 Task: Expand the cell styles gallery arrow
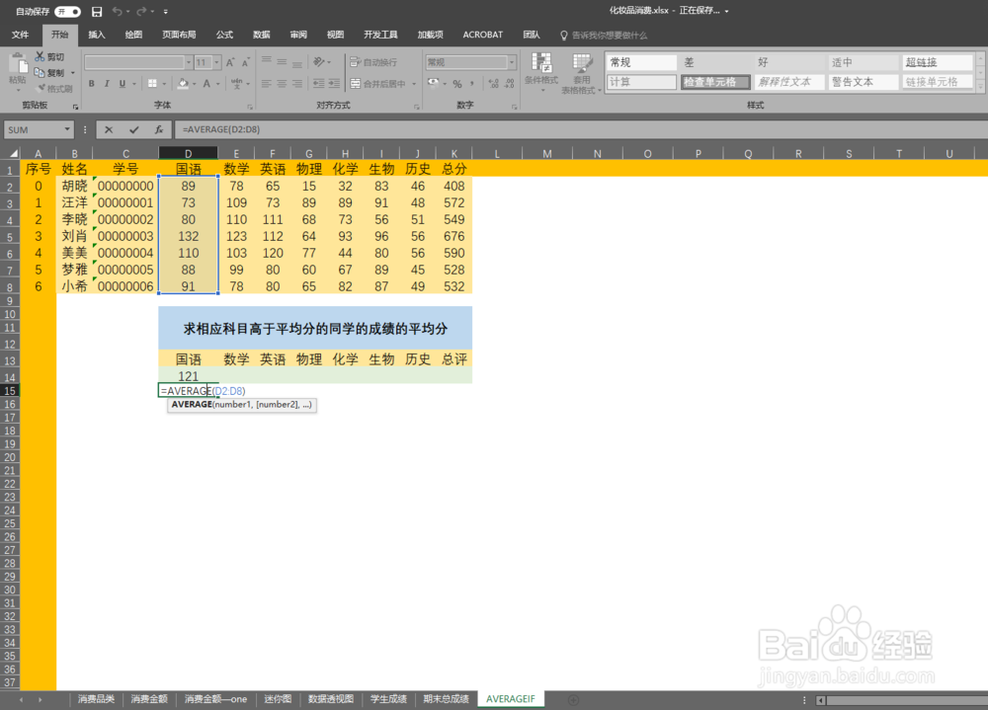980,87
